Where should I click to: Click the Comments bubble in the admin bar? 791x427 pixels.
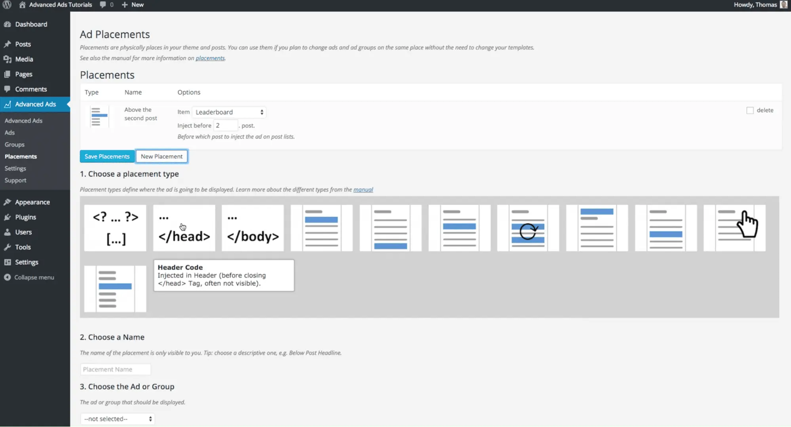(103, 5)
